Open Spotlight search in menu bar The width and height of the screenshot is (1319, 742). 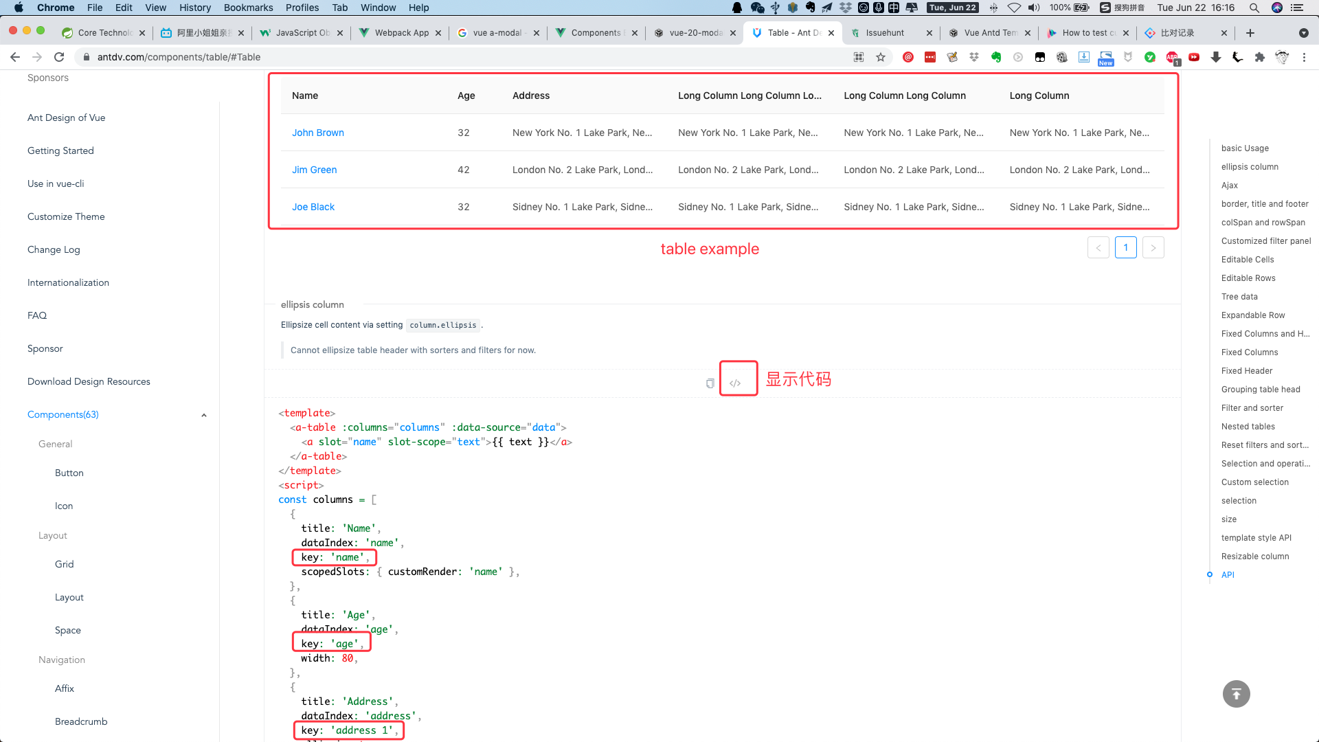tap(1254, 8)
